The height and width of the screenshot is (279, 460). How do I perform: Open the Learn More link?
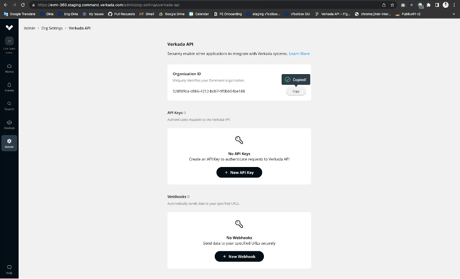299,54
